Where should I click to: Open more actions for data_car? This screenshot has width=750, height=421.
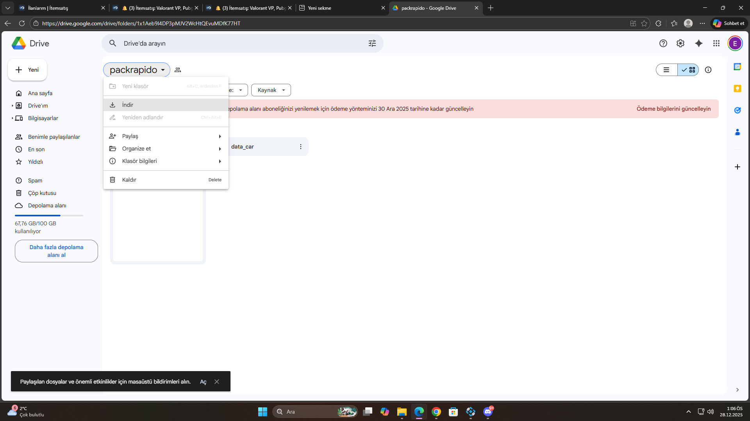click(301, 147)
